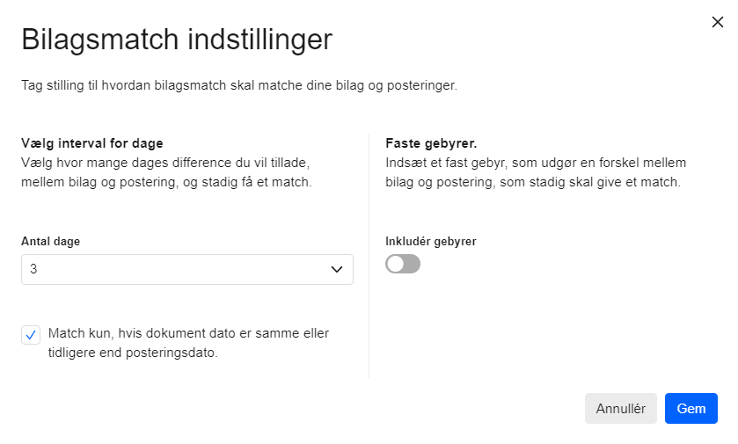The height and width of the screenshot is (444, 738).
Task: Click the 'Indsæt et fast gebyr' description text
Action: pos(536,172)
